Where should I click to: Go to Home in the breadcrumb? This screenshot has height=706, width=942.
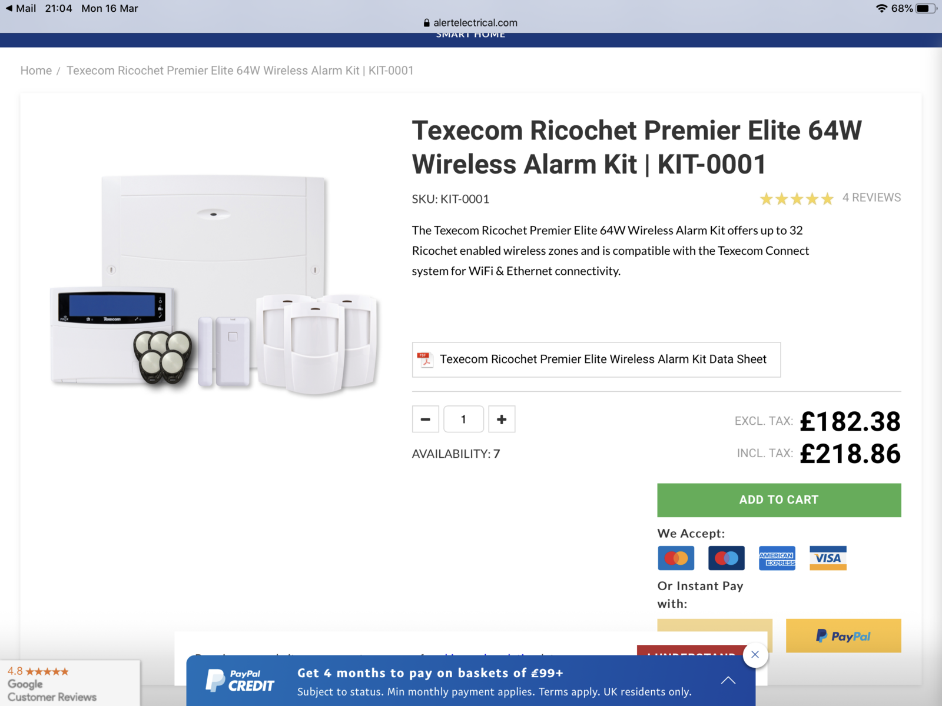coord(36,71)
